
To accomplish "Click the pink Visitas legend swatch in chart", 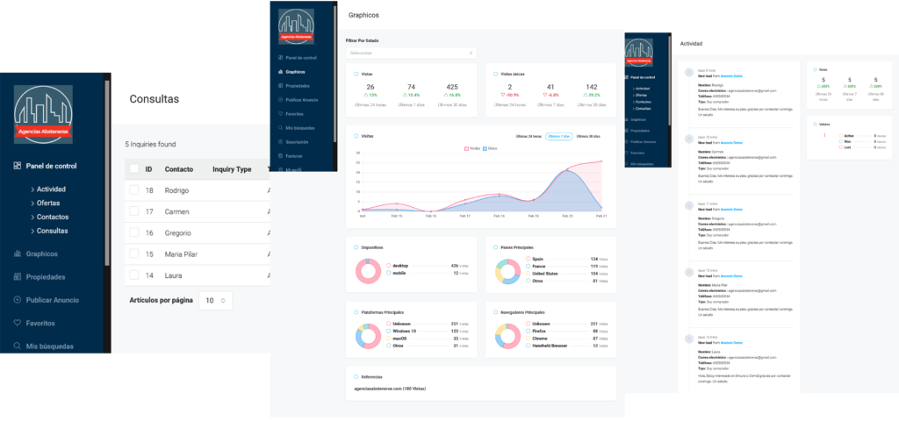I will pyautogui.click(x=466, y=149).
